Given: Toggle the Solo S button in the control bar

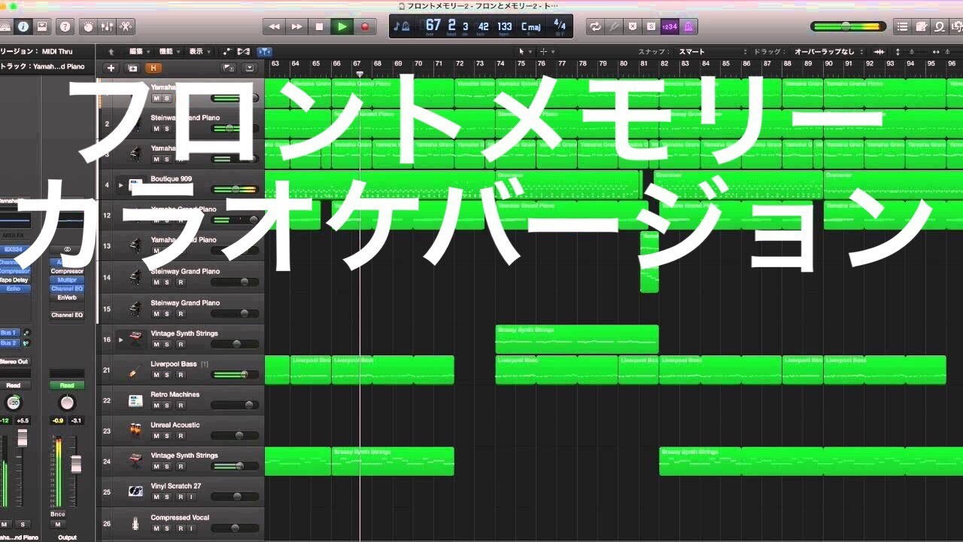Looking at the screenshot, I should [651, 26].
